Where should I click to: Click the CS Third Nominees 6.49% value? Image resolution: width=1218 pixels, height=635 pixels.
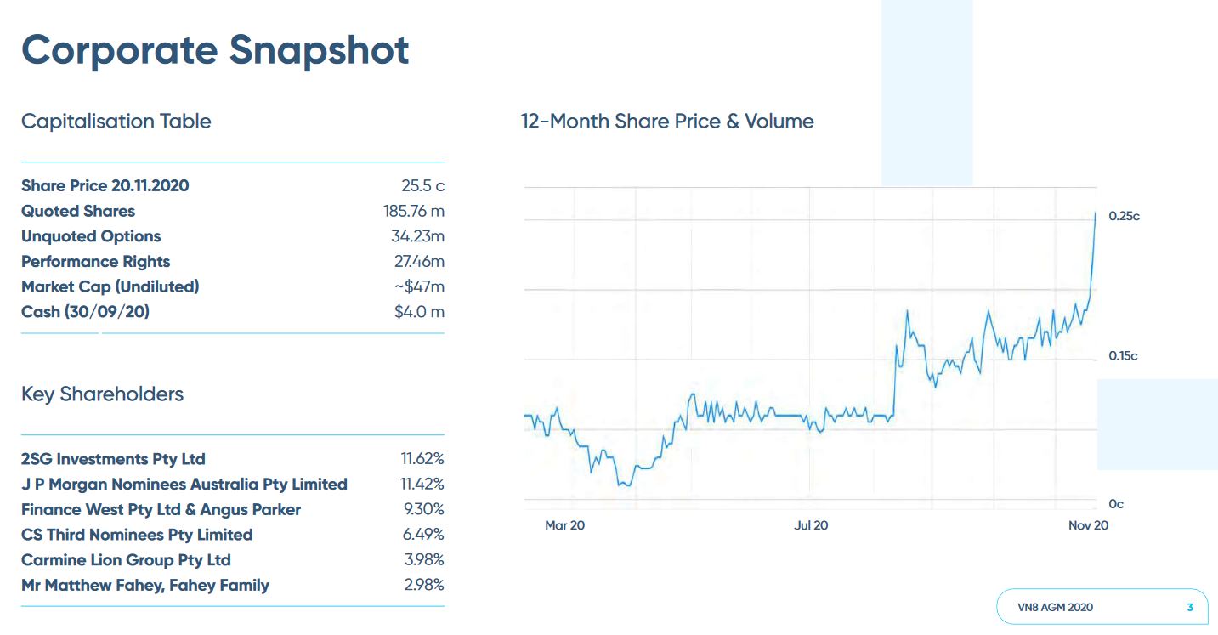(424, 535)
